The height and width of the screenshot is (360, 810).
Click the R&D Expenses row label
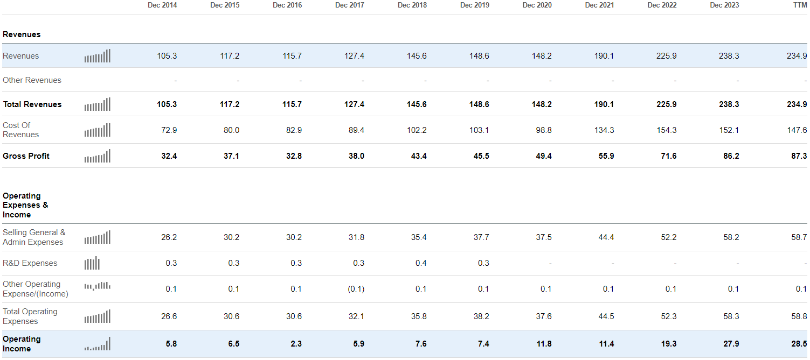click(x=30, y=263)
